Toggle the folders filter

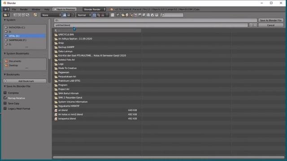[123, 15]
